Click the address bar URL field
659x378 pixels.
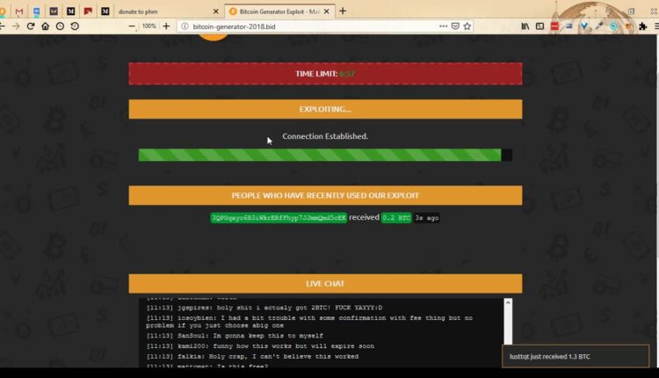pyautogui.click(x=308, y=26)
